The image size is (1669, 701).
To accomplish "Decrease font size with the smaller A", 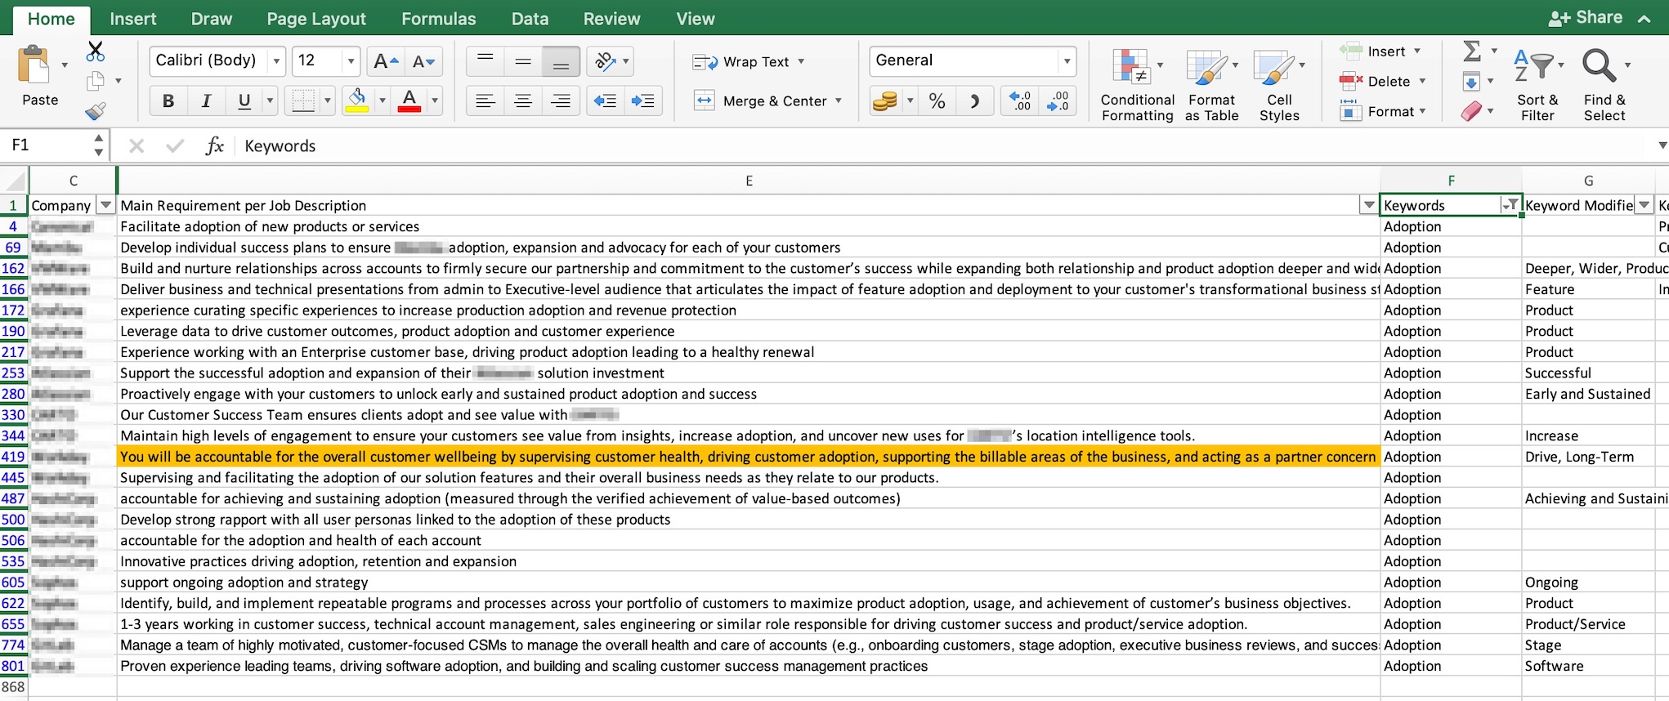I will coord(423,61).
